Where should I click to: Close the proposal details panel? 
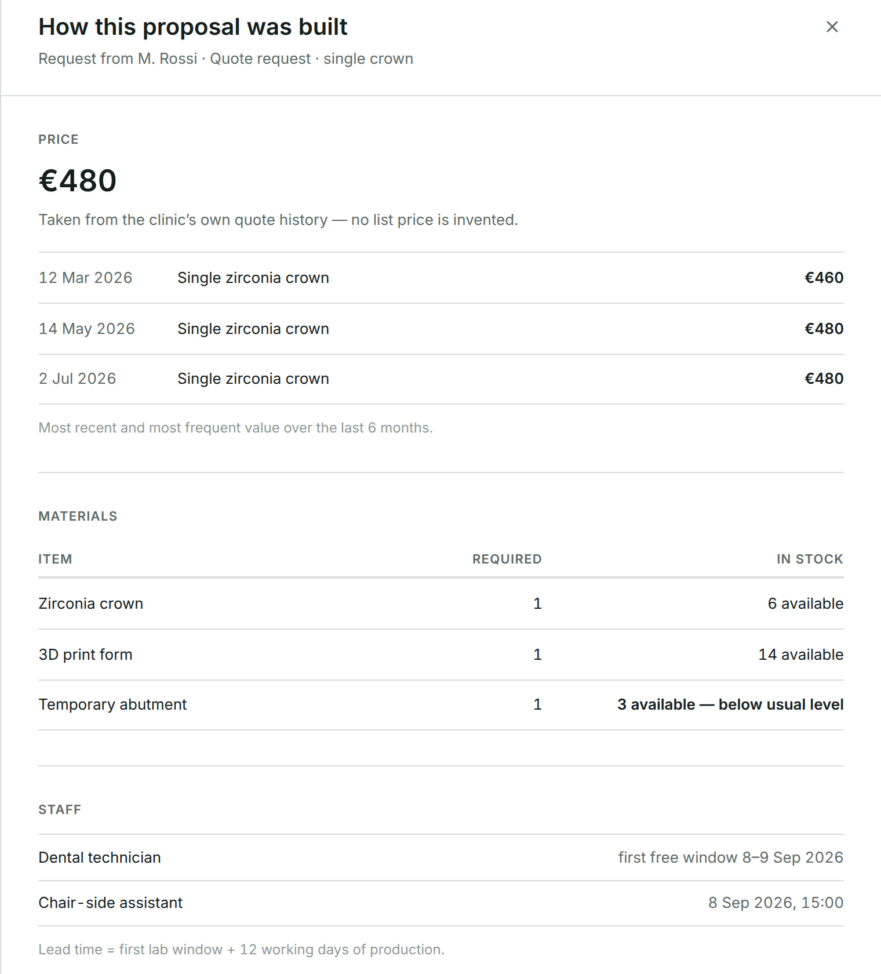832,27
